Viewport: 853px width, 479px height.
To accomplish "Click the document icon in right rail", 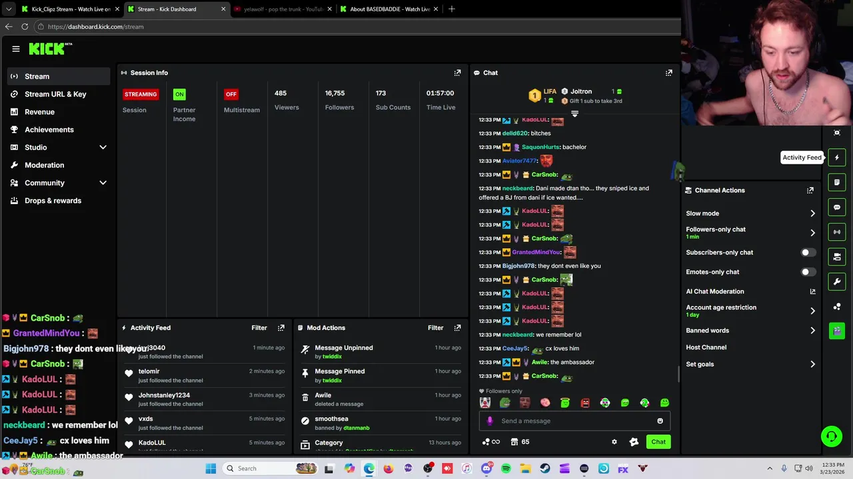I will click(837, 182).
